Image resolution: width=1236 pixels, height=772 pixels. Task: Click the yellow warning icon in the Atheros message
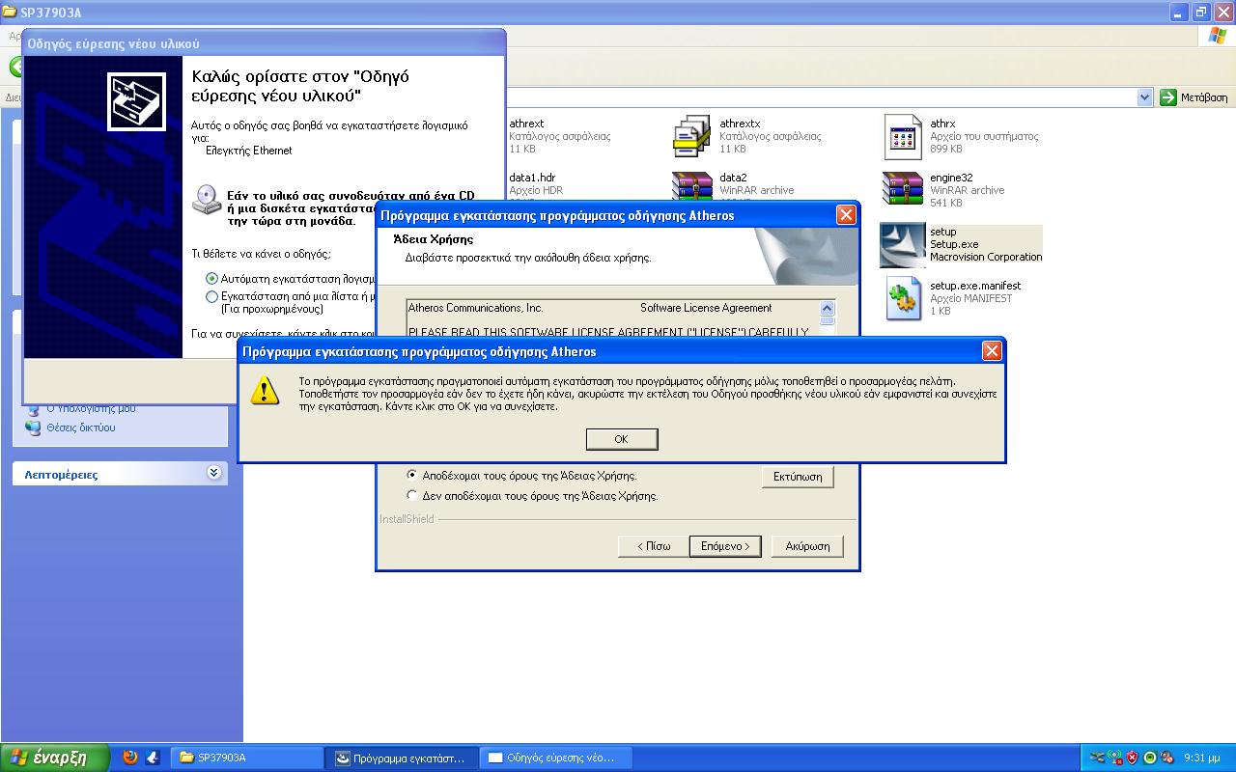265,390
